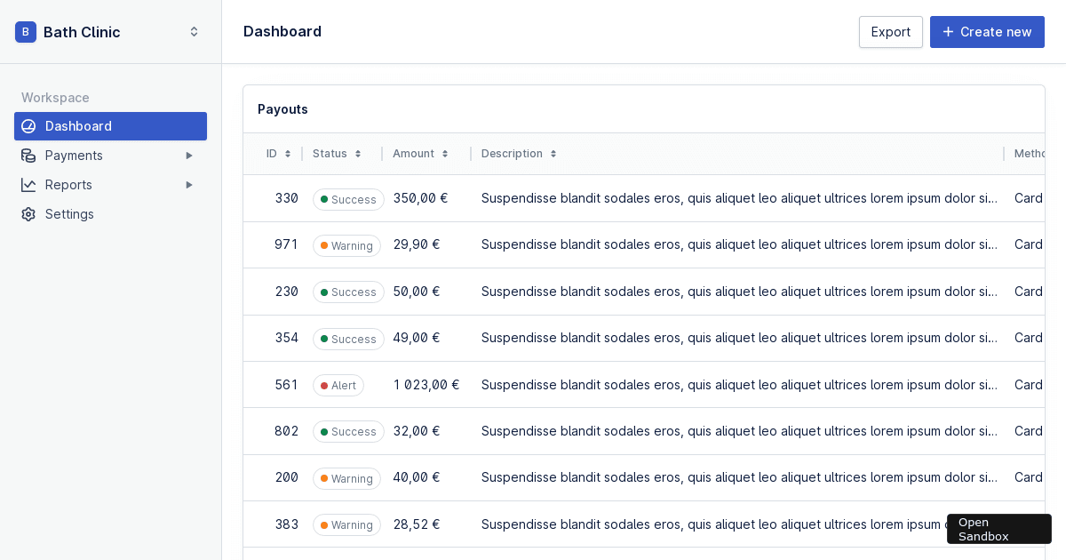
Task: Click the amount 40,00 €
Action: (417, 477)
